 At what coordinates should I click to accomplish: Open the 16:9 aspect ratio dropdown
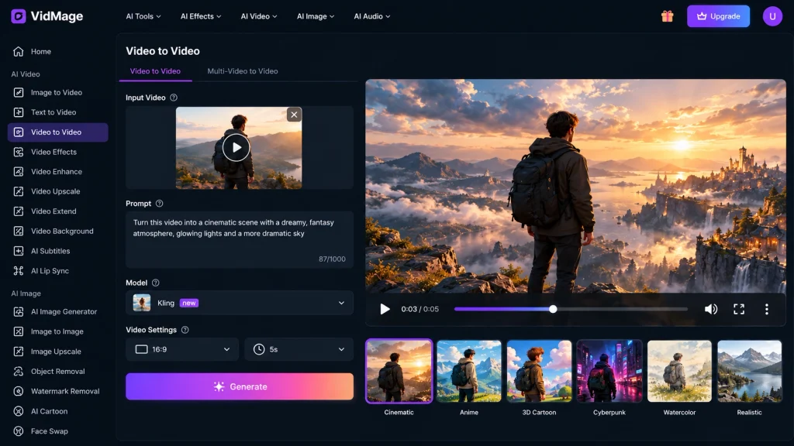tap(182, 349)
